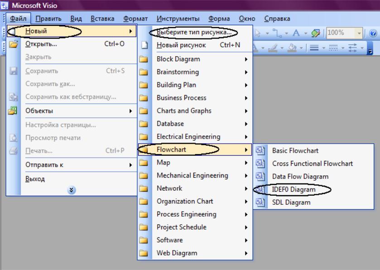Open the Справка menu
This screenshot has height=270, width=380.
277,19
